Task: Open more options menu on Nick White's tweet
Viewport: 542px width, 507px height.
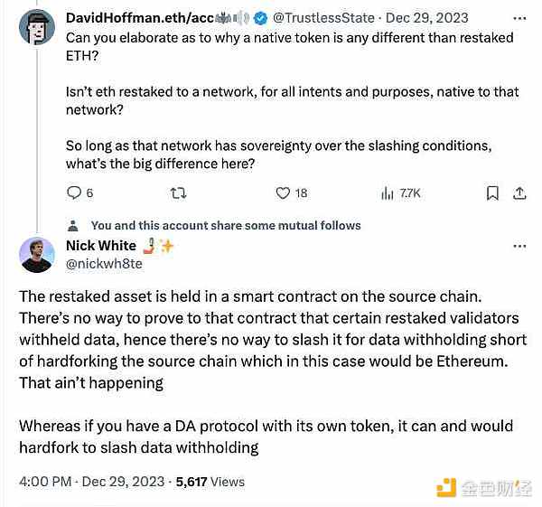Action: tap(520, 246)
